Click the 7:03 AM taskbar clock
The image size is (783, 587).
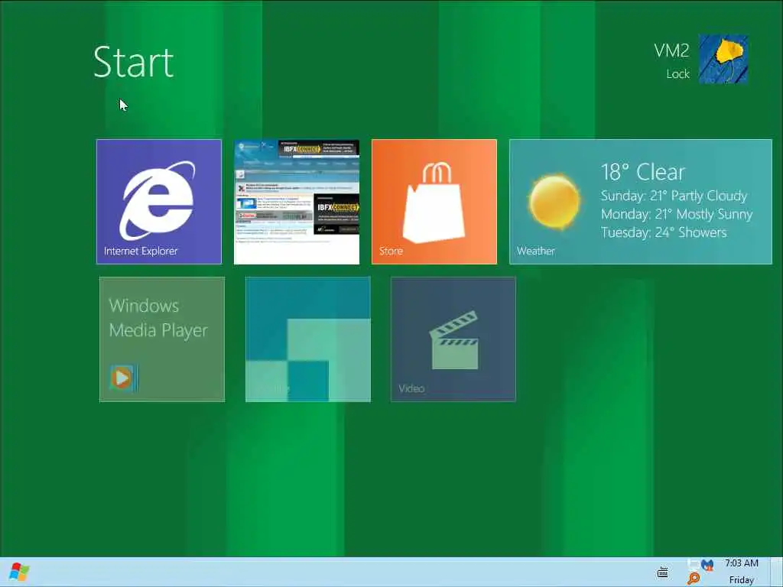click(x=742, y=563)
